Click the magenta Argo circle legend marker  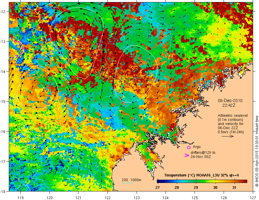pyautogui.click(x=189, y=147)
